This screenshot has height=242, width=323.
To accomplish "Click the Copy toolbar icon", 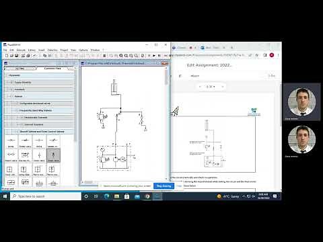I will point(44,55).
